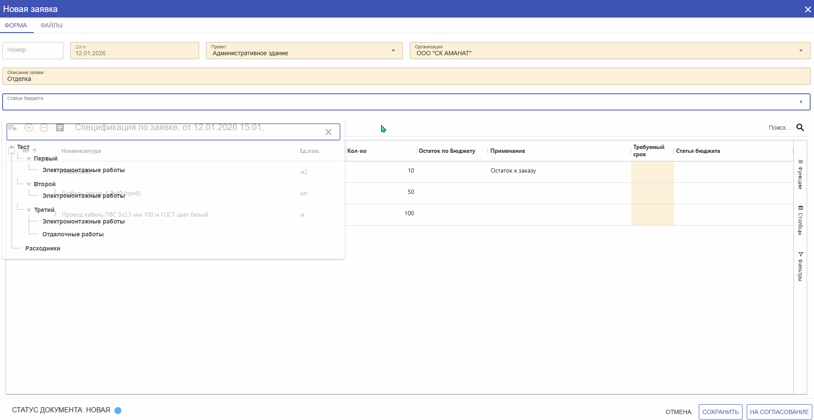Click the ОТМЕНА button
The image size is (814, 420).
(x=678, y=412)
